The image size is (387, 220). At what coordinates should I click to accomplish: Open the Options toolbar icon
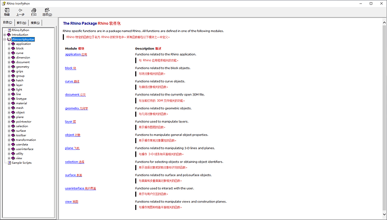(47, 12)
